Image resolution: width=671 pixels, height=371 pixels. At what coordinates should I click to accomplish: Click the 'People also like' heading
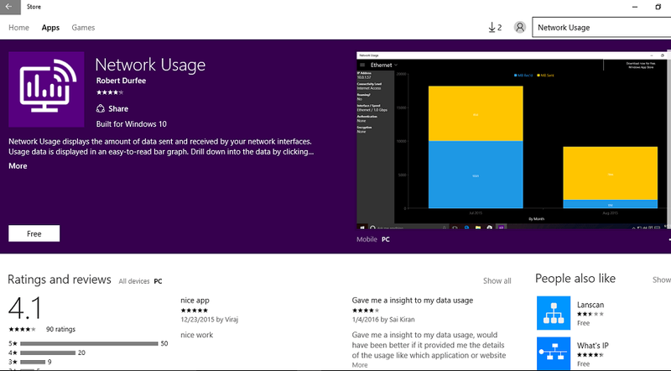pos(575,279)
